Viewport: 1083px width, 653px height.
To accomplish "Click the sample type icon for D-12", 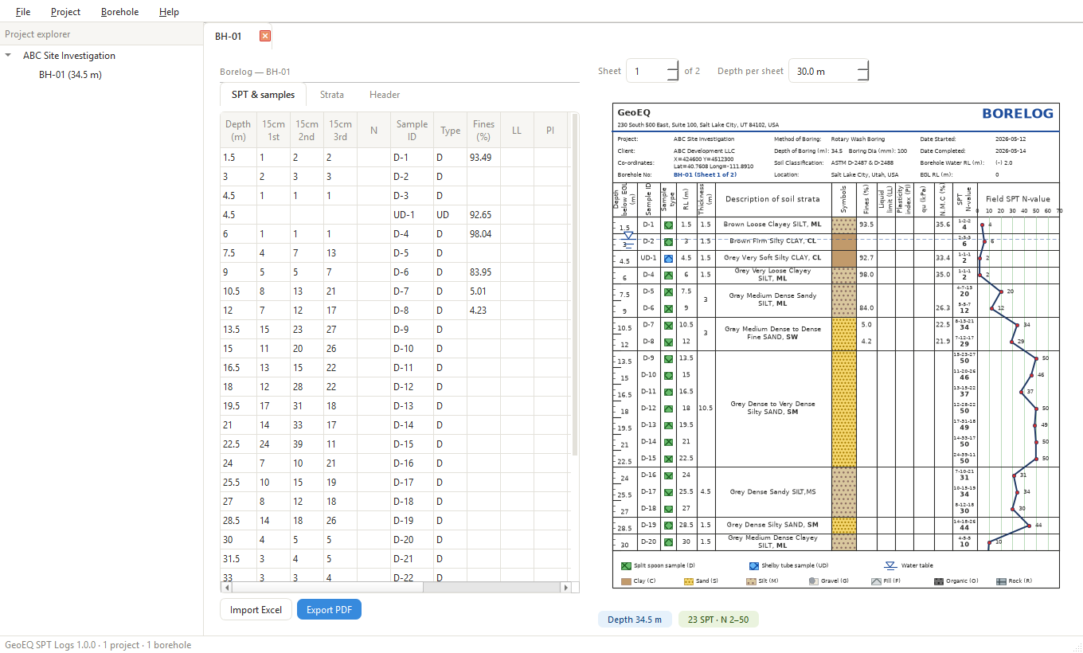I will [x=669, y=409].
